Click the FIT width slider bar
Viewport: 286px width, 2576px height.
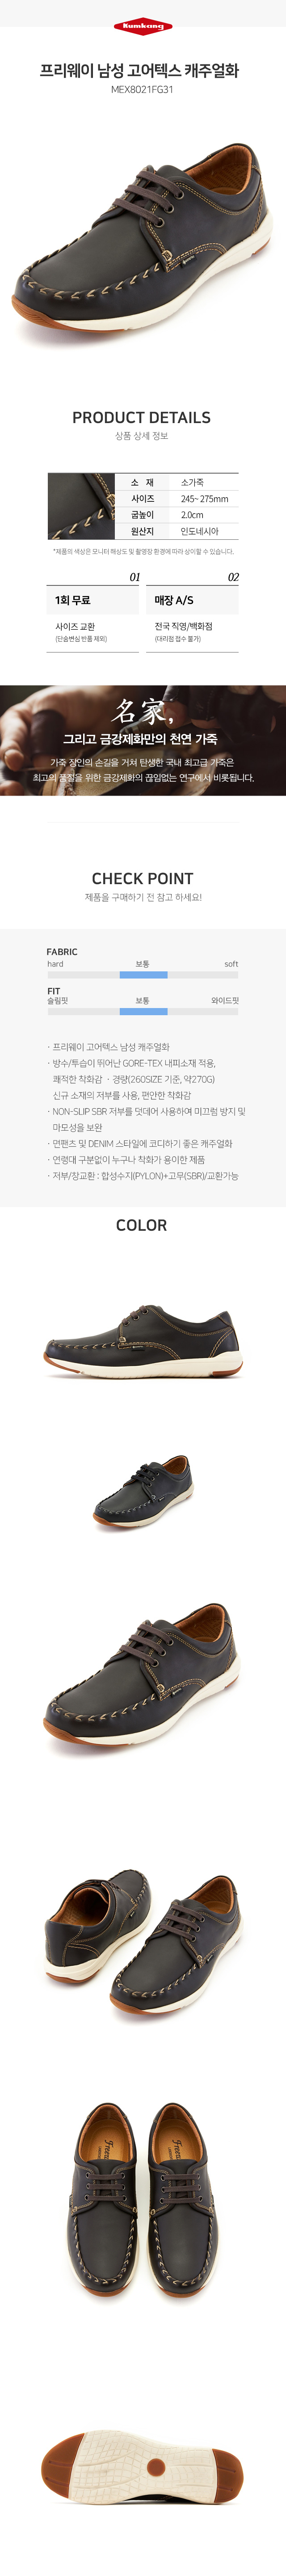pos(143,1011)
